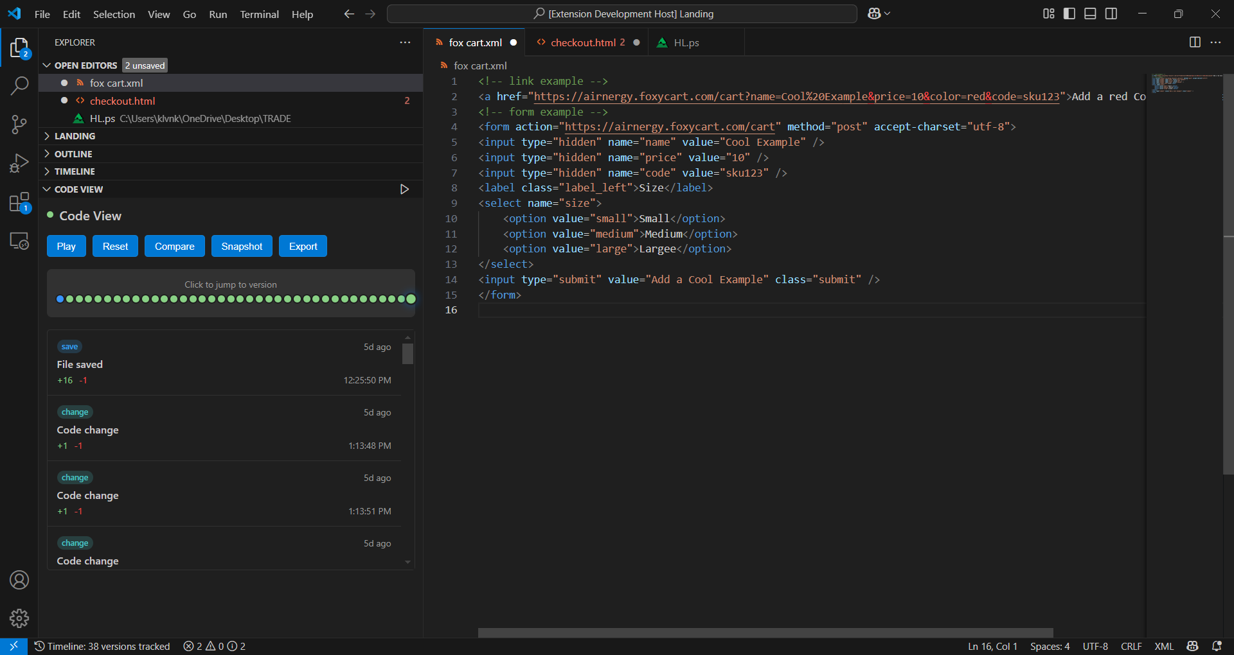Select fox cart.xml editor tab
This screenshot has height=655, width=1234.
475,42
